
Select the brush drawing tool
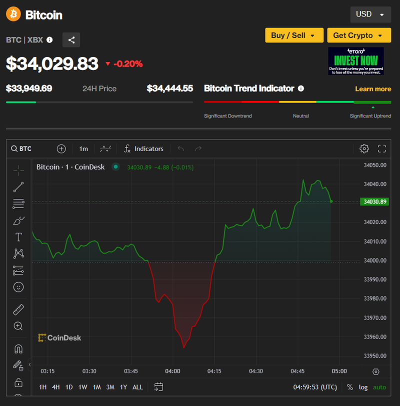pos(18,220)
